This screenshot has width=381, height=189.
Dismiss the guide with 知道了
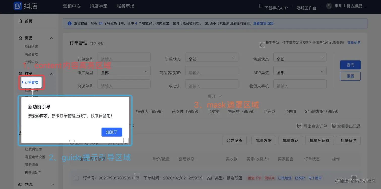click(112, 132)
